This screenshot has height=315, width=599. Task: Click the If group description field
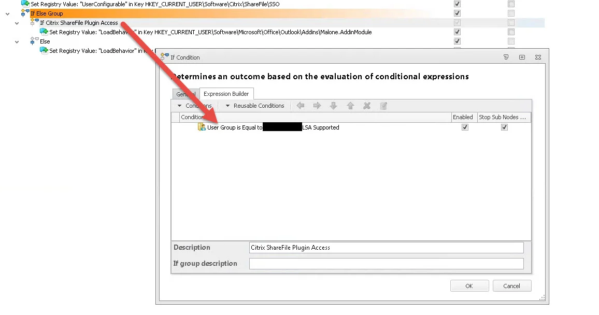(386, 264)
